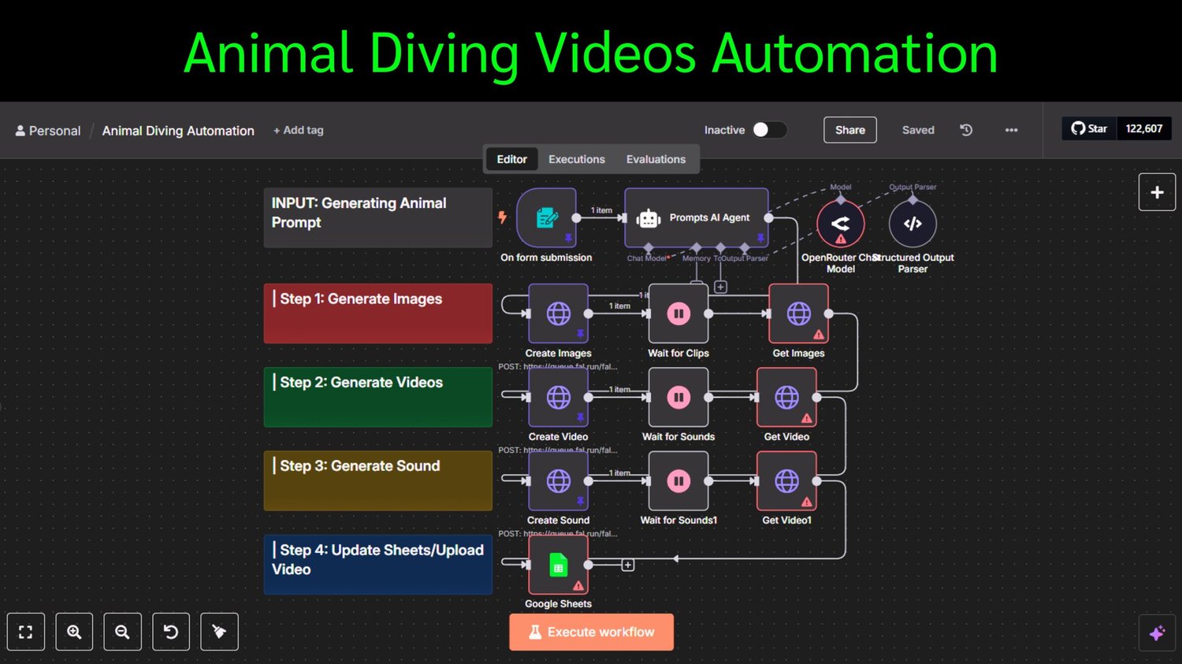Click the GitHub Star button
The width and height of the screenshot is (1182, 664).
pos(1089,128)
